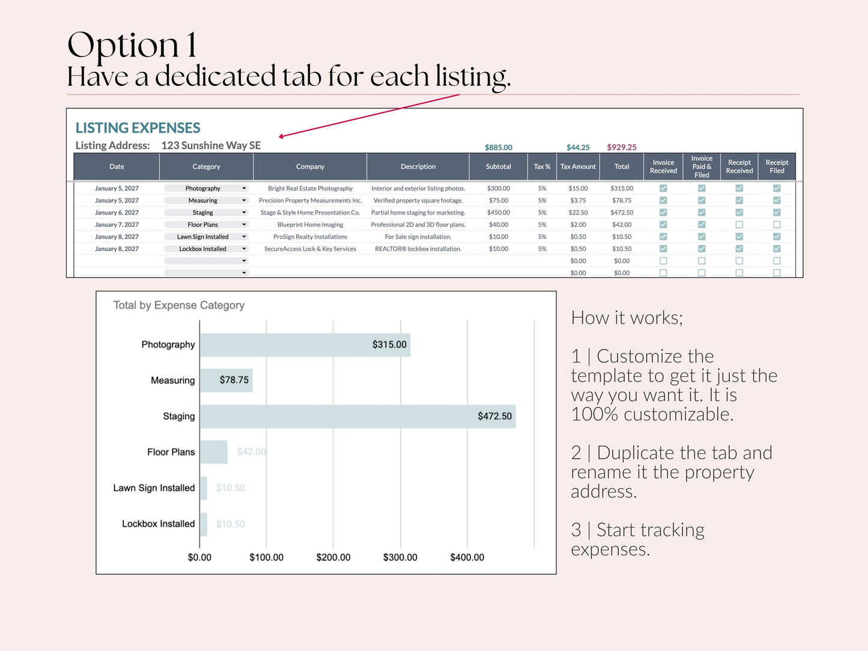Open category dropdown in last empty row

(x=206, y=273)
